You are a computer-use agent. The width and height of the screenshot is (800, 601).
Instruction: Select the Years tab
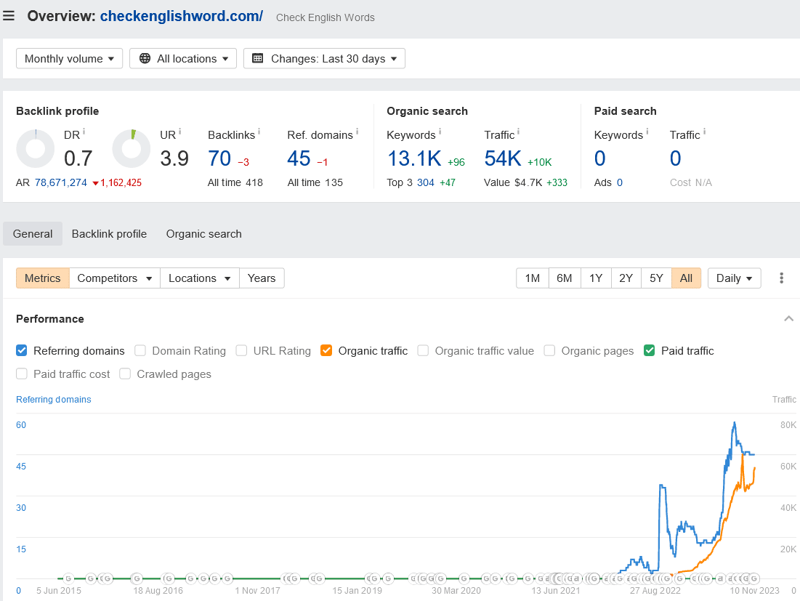click(x=262, y=278)
